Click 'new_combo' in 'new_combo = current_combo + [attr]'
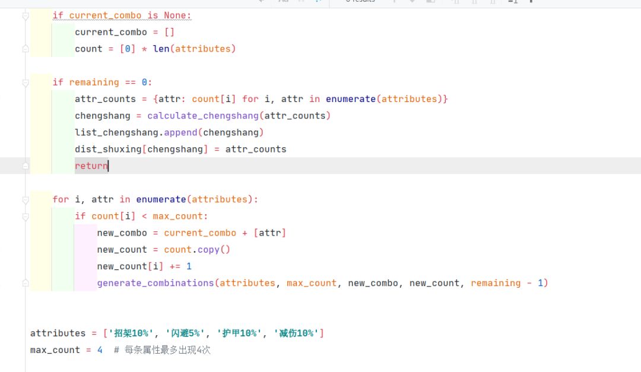Viewport: 641px width, 372px height. point(122,233)
